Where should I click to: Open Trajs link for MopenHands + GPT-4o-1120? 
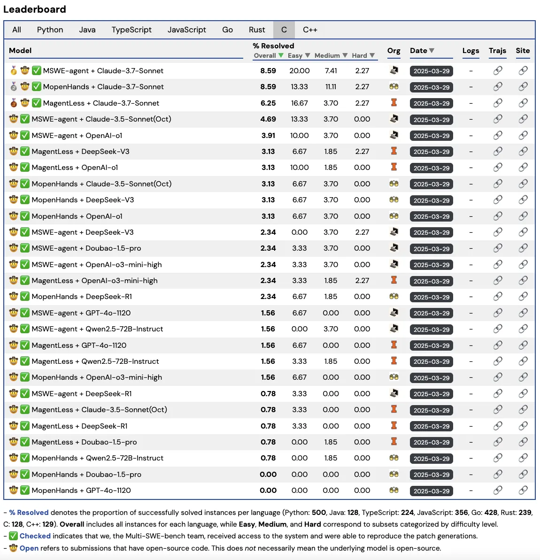pos(497,491)
